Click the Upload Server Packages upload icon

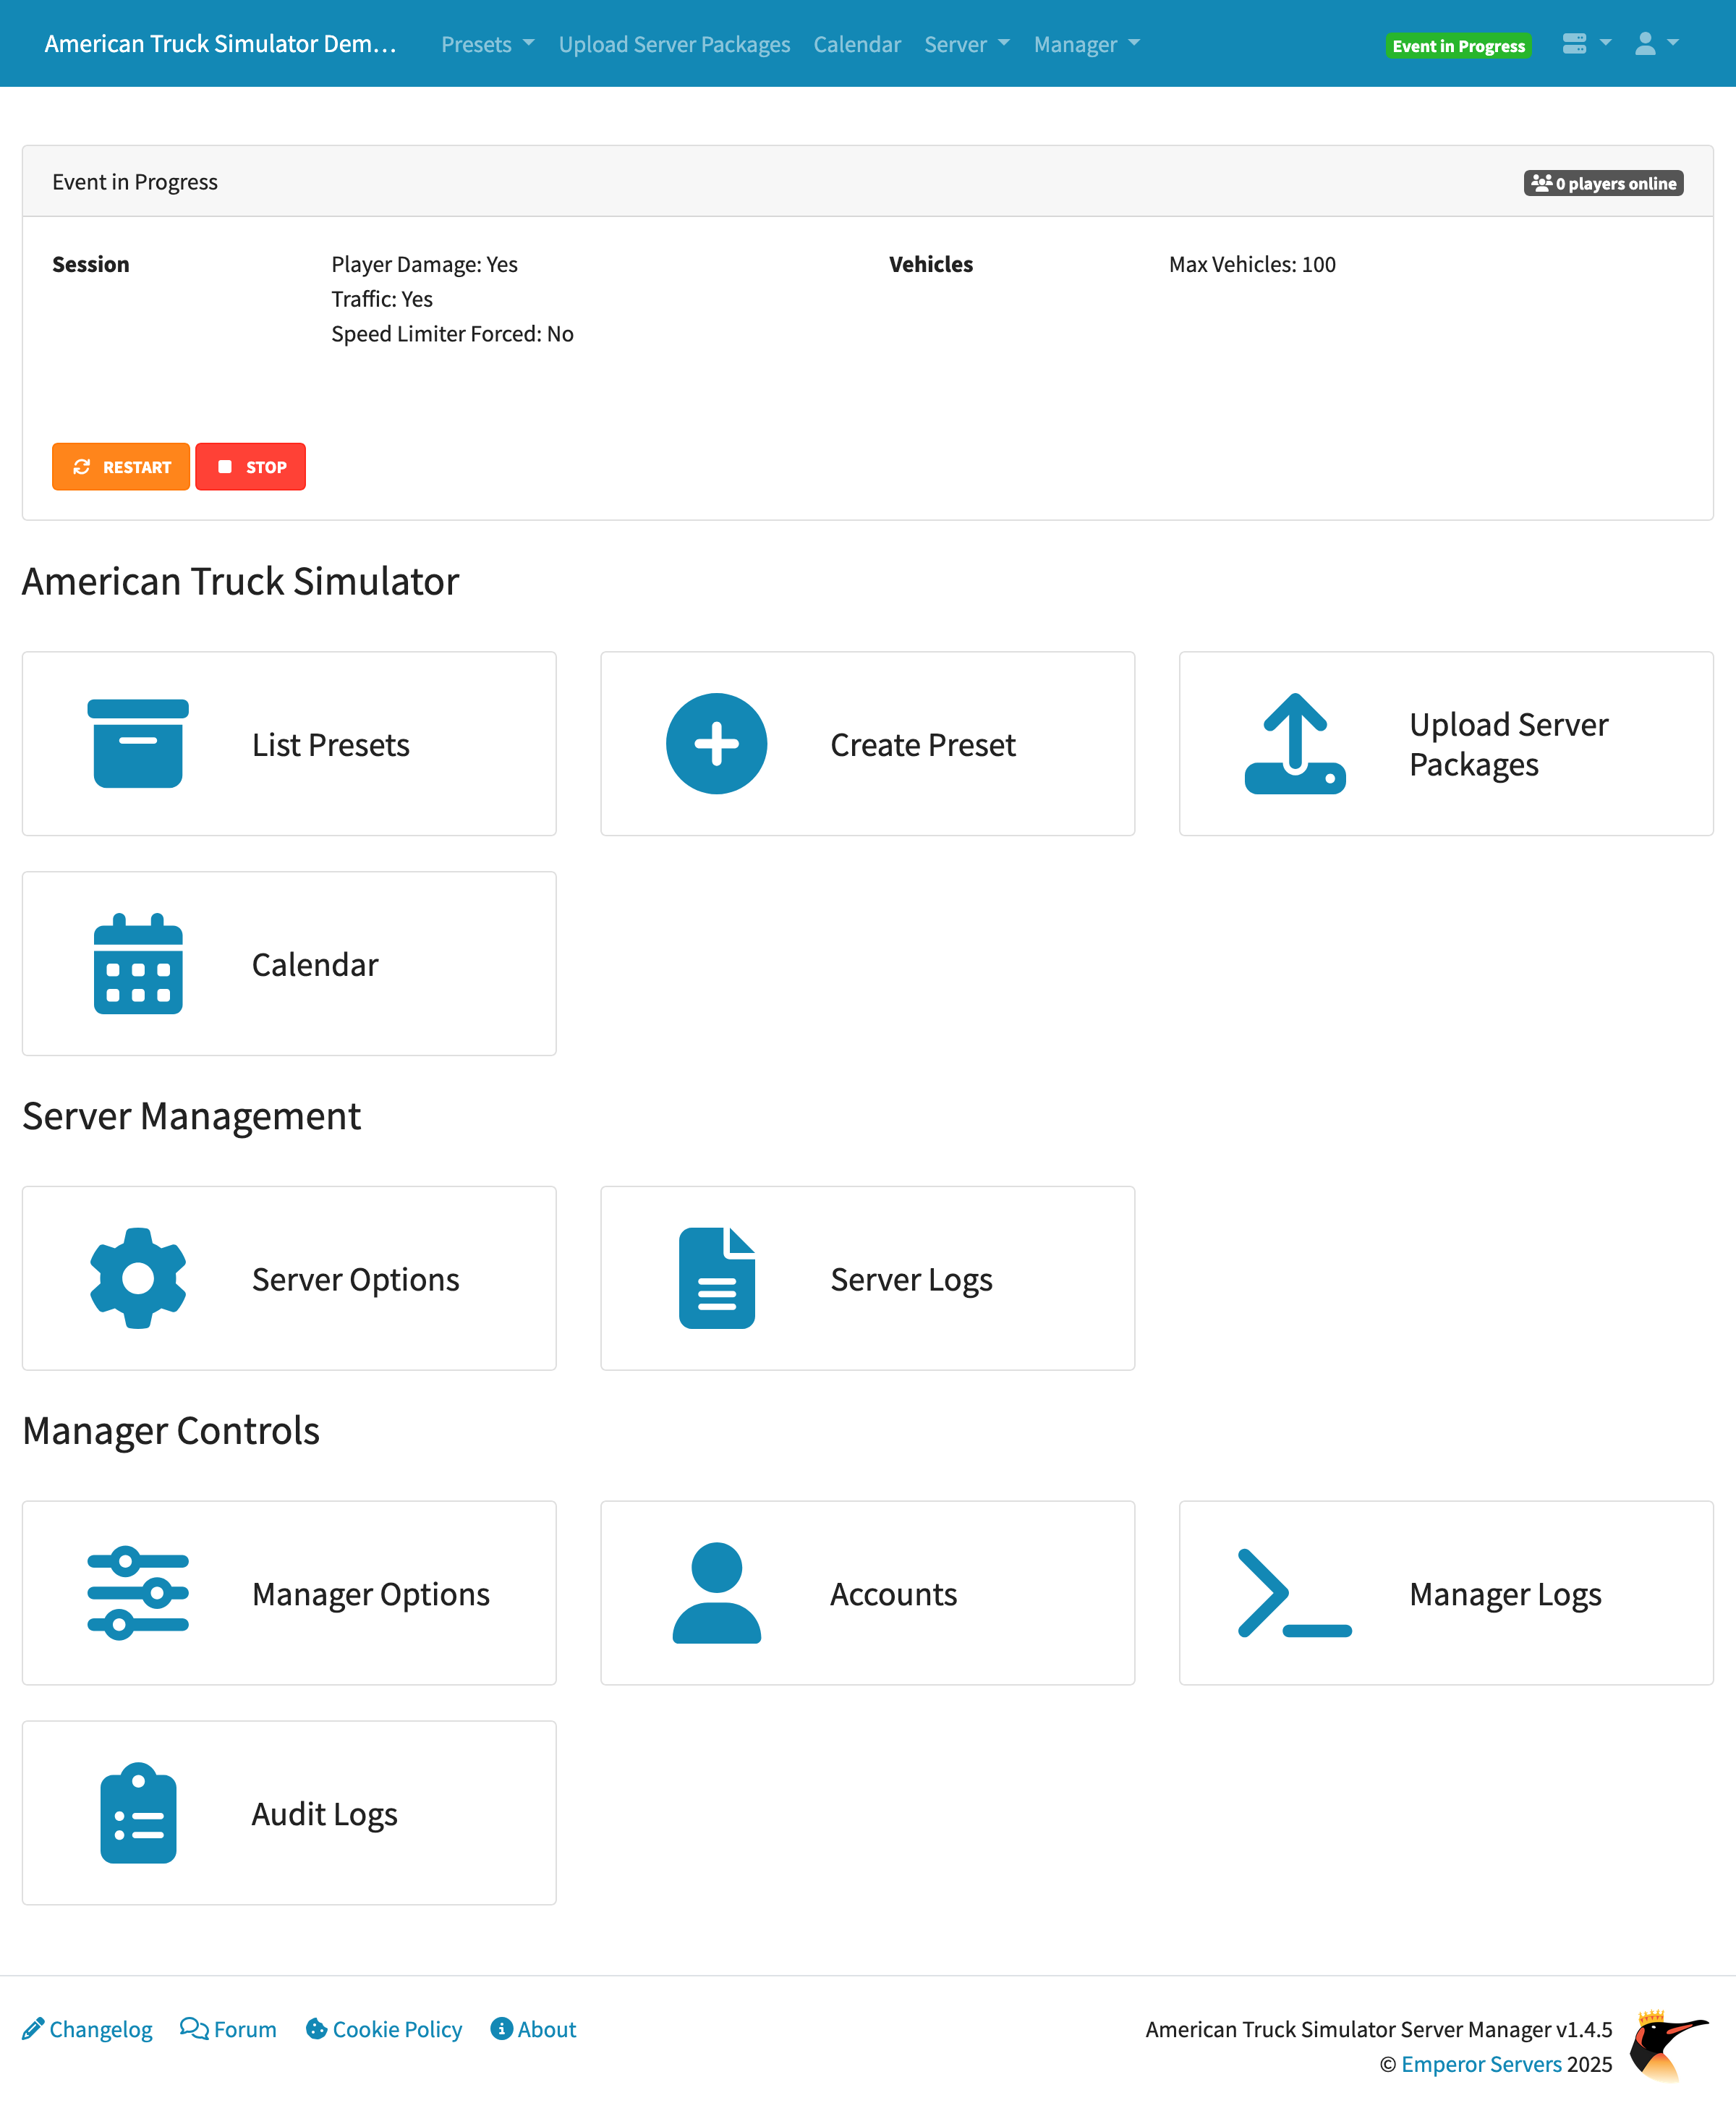tap(1294, 744)
